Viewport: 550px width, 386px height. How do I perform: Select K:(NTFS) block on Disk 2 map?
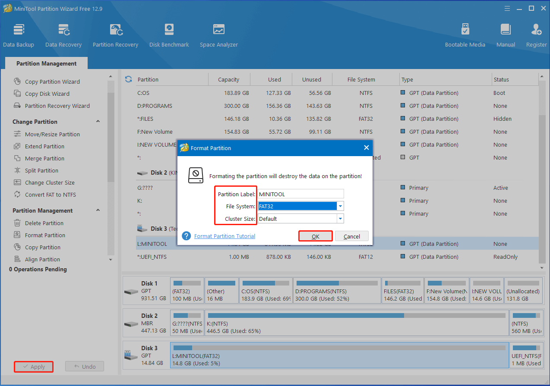[x=357, y=323]
